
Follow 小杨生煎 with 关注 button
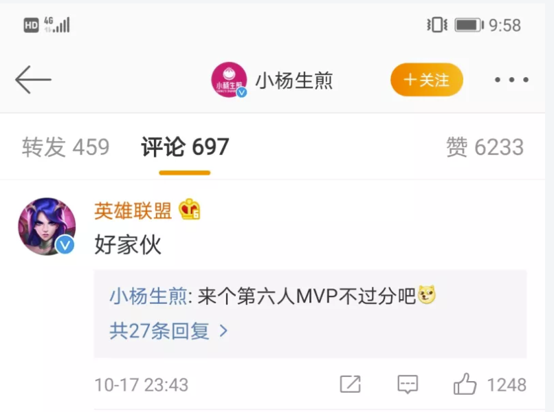427,80
